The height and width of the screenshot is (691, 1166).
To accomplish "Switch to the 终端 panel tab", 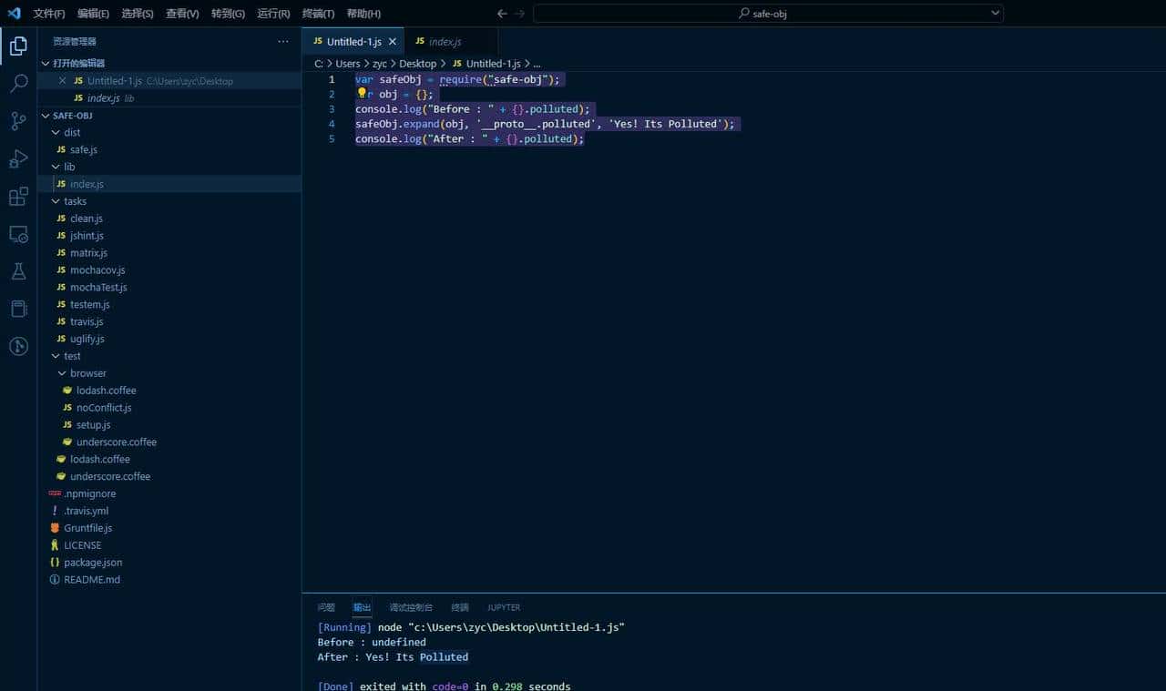I will coord(459,607).
